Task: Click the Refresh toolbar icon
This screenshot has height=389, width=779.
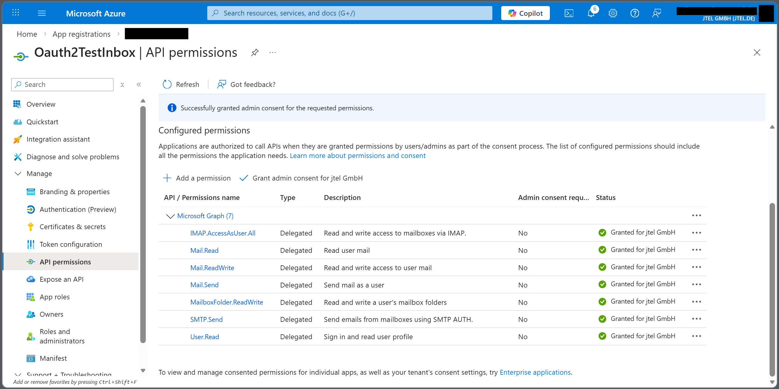Action: coord(167,84)
